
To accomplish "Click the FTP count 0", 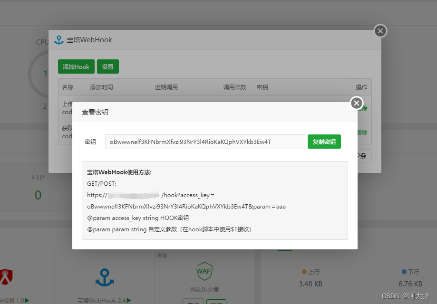I will pos(38,195).
